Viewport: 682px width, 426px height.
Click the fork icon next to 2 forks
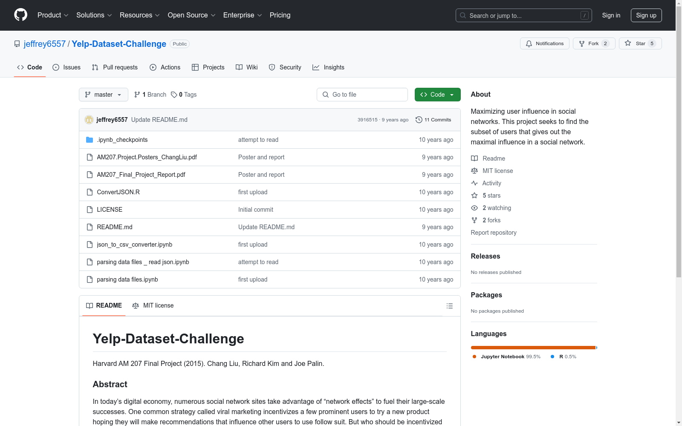tap(474, 220)
